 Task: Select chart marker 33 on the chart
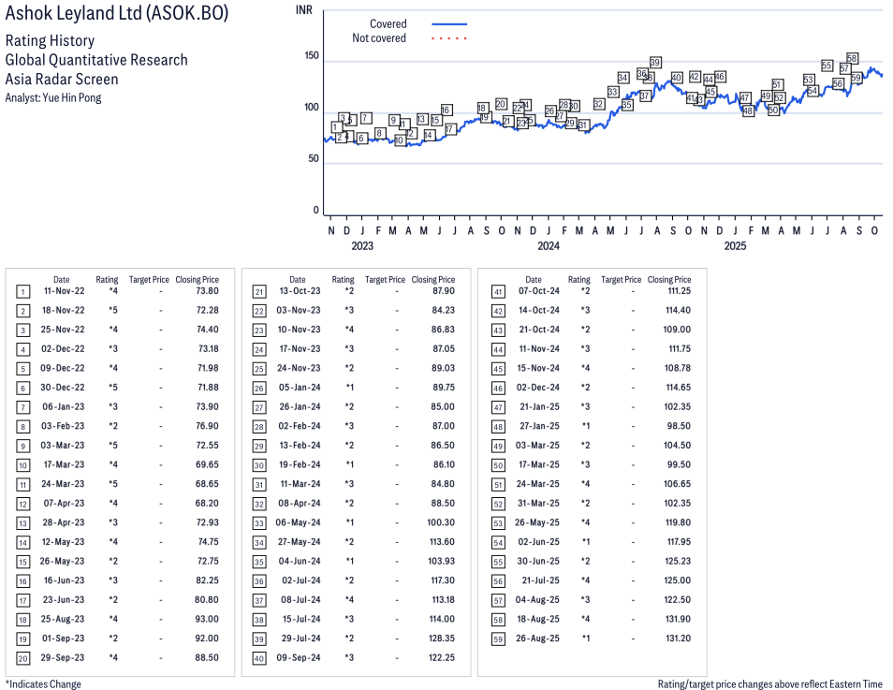tap(613, 92)
